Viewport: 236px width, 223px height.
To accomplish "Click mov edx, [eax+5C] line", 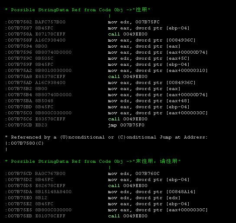I will [97, 58].
